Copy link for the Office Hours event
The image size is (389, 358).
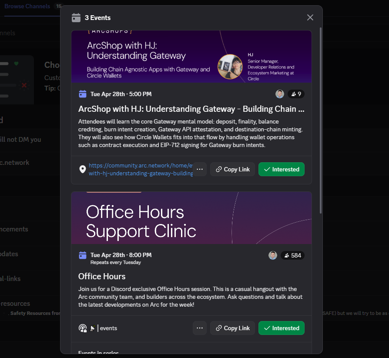click(x=232, y=328)
